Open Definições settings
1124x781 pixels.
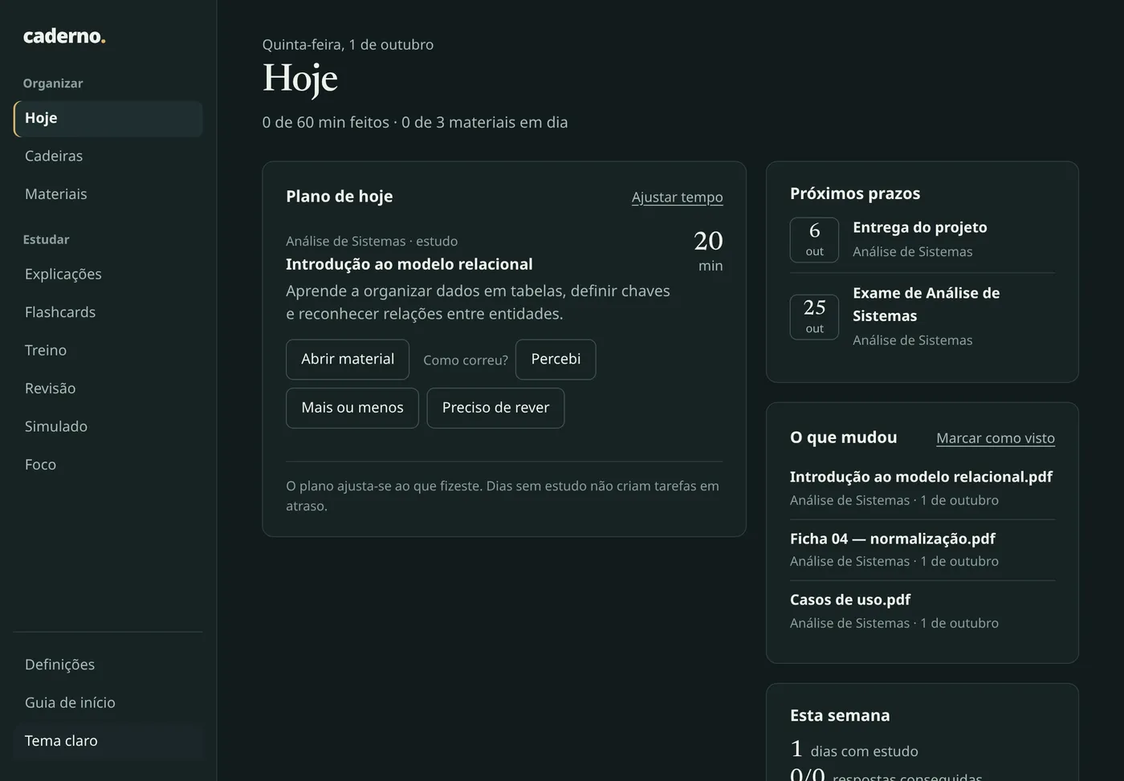pos(108,665)
